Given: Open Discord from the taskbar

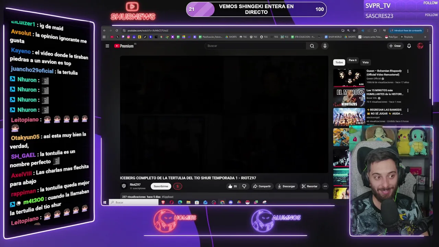Looking at the screenshot, I should (230, 202).
